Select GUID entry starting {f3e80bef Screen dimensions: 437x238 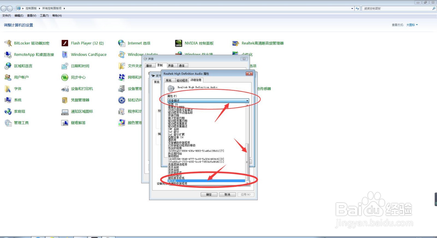coord(196,162)
